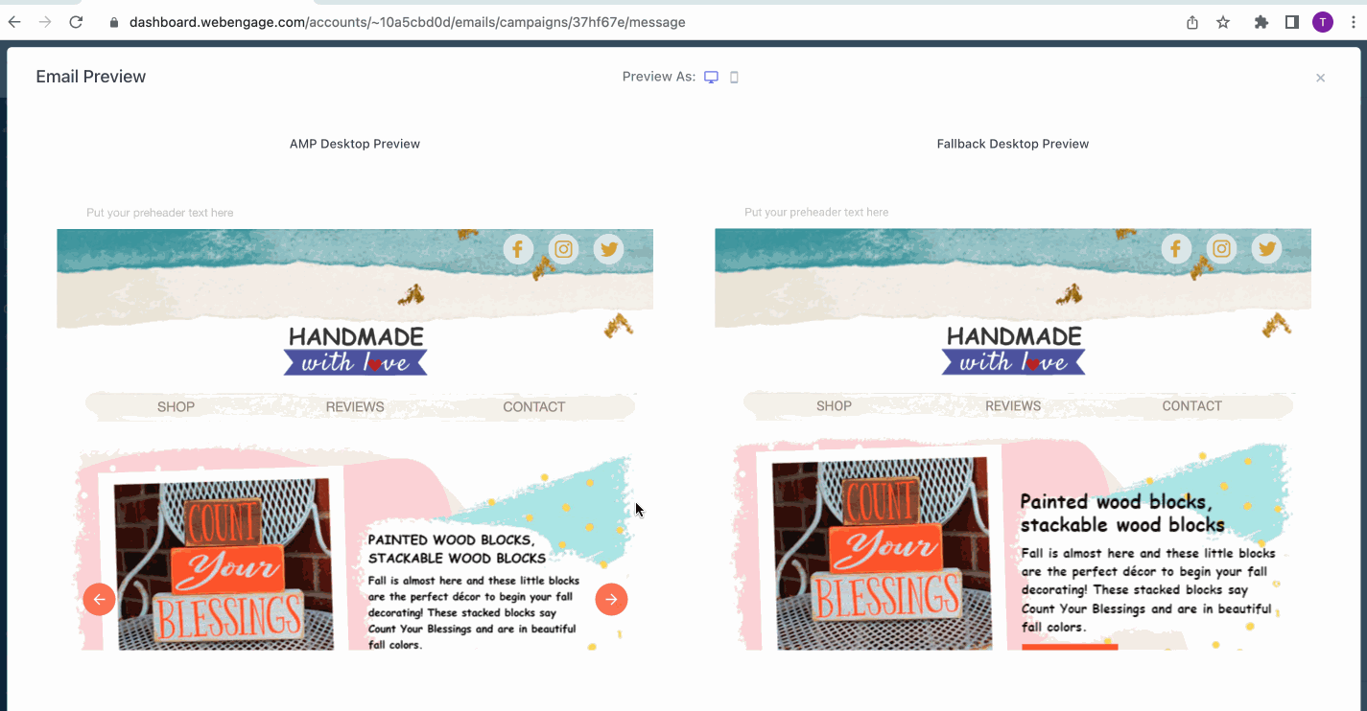Click Instagram icon in AMP preview
This screenshot has height=711, width=1367.
point(564,249)
